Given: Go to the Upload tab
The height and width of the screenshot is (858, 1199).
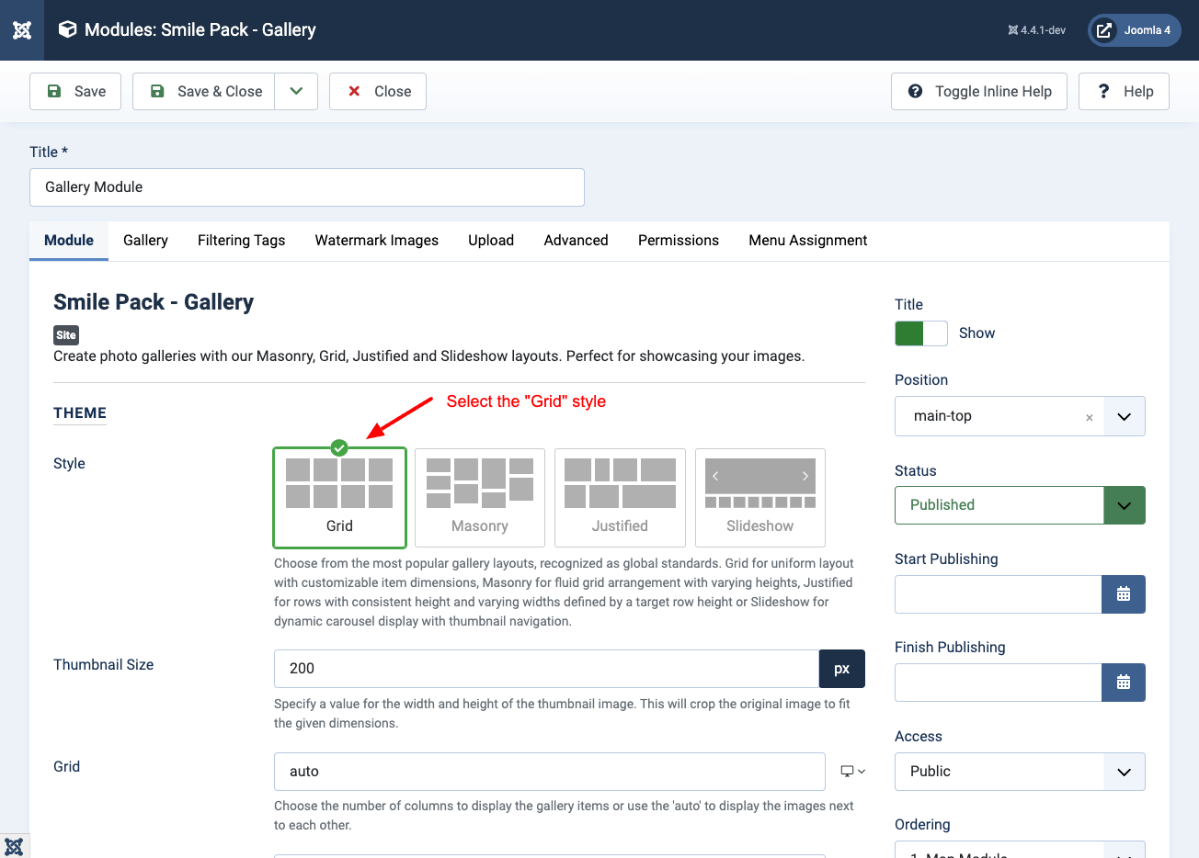Looking at the screenshot, I should click(491, 241).
